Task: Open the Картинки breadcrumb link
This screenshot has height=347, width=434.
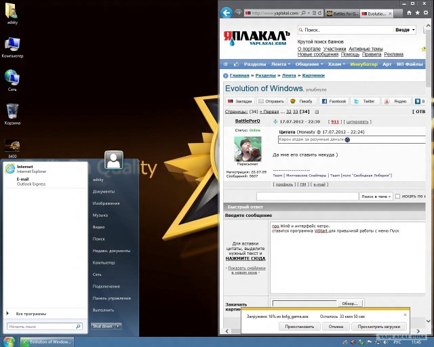Action: (313, 75)
